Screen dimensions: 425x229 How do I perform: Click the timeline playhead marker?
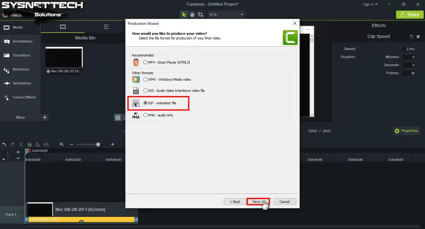point(27,151)
